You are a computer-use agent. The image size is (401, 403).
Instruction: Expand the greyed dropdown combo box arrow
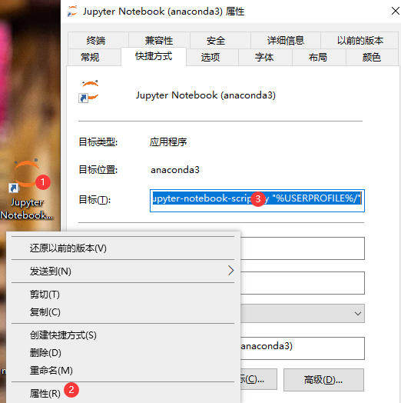click(358, 314)
